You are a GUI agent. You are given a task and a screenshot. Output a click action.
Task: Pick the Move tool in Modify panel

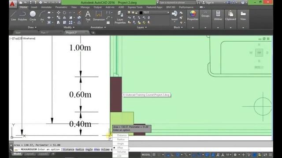click(x=59, y=13)
